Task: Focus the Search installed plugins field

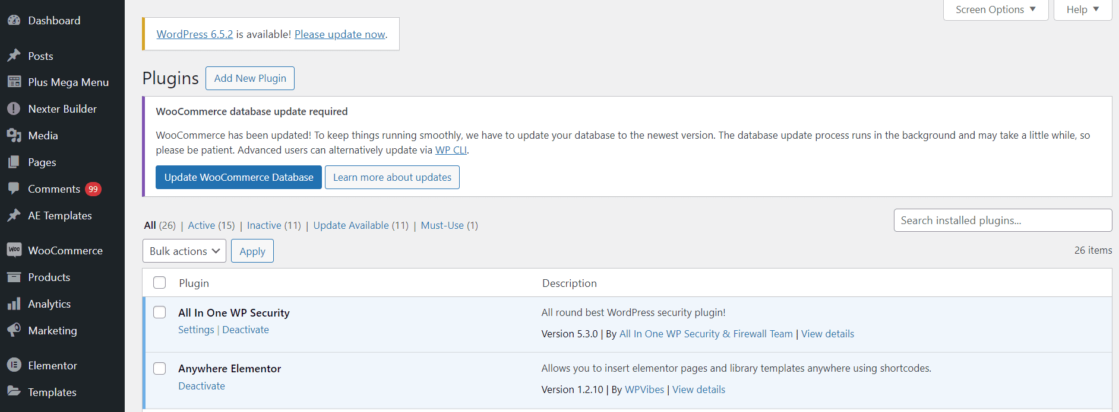Action: coord(1003,221)
